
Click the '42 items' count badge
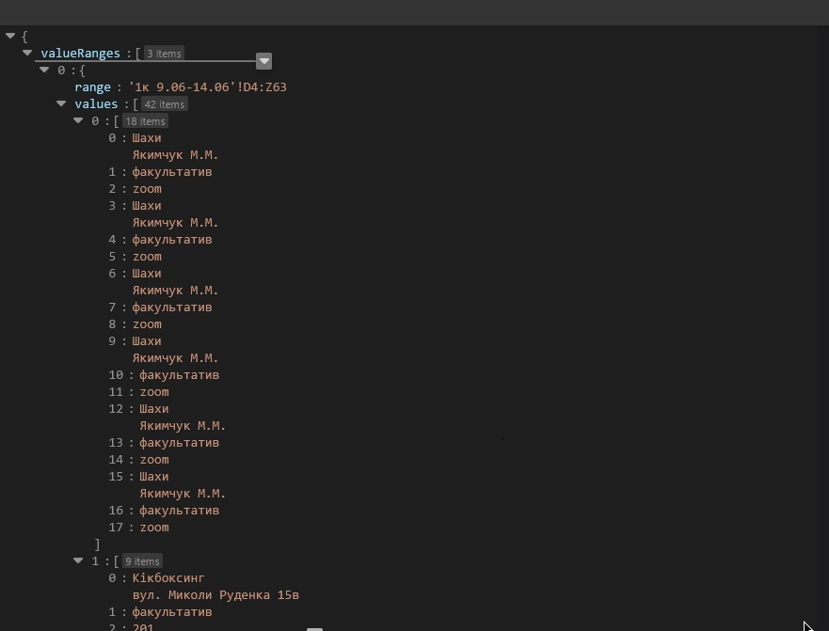[x=163, y=103]
